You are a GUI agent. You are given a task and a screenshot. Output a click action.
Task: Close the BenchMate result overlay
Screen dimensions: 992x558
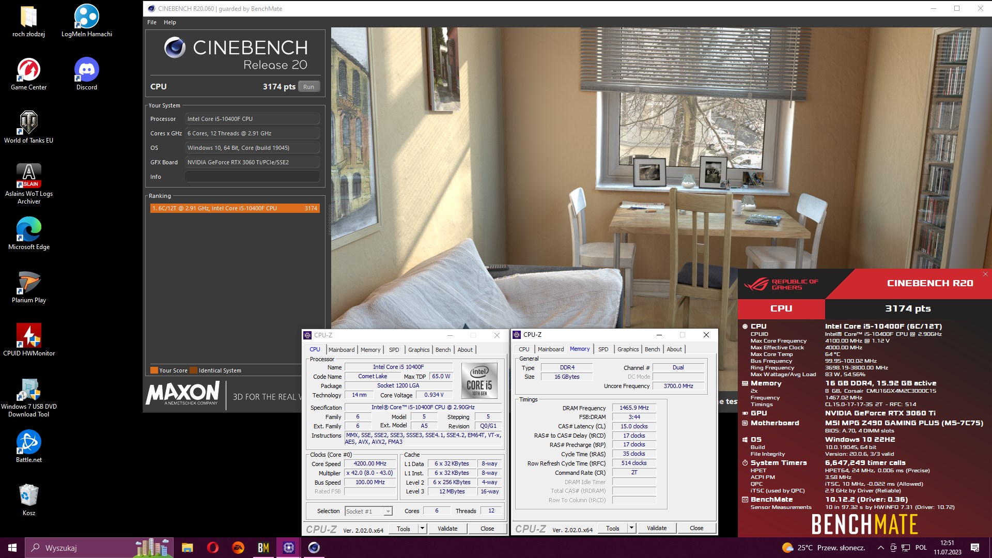pyautogui.click(x=985, y=274)
